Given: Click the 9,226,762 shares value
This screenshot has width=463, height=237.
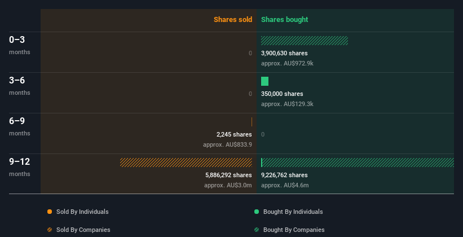Looking at the screenshot, I should (x=284, y=175).
